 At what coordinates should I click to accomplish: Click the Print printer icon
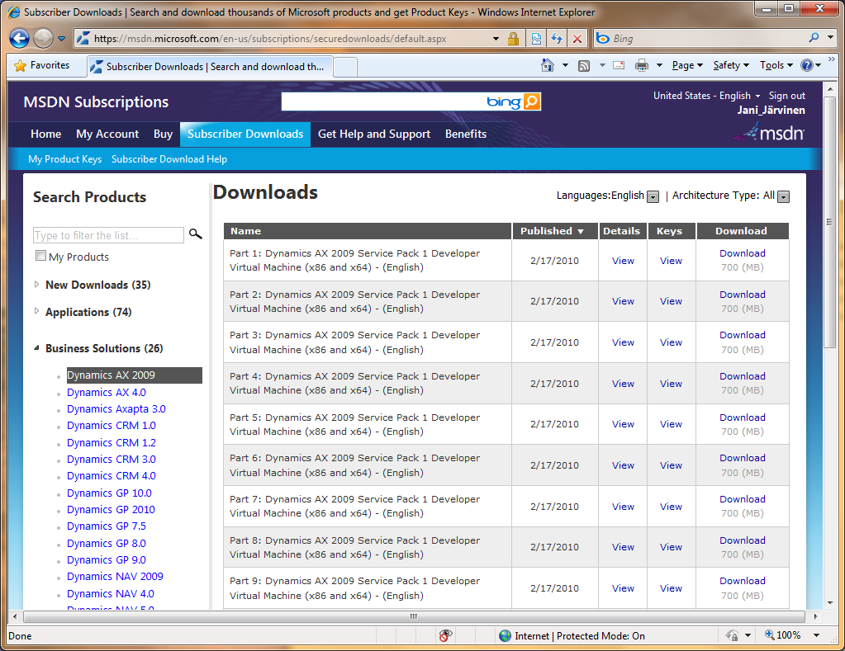click(642, 66)
